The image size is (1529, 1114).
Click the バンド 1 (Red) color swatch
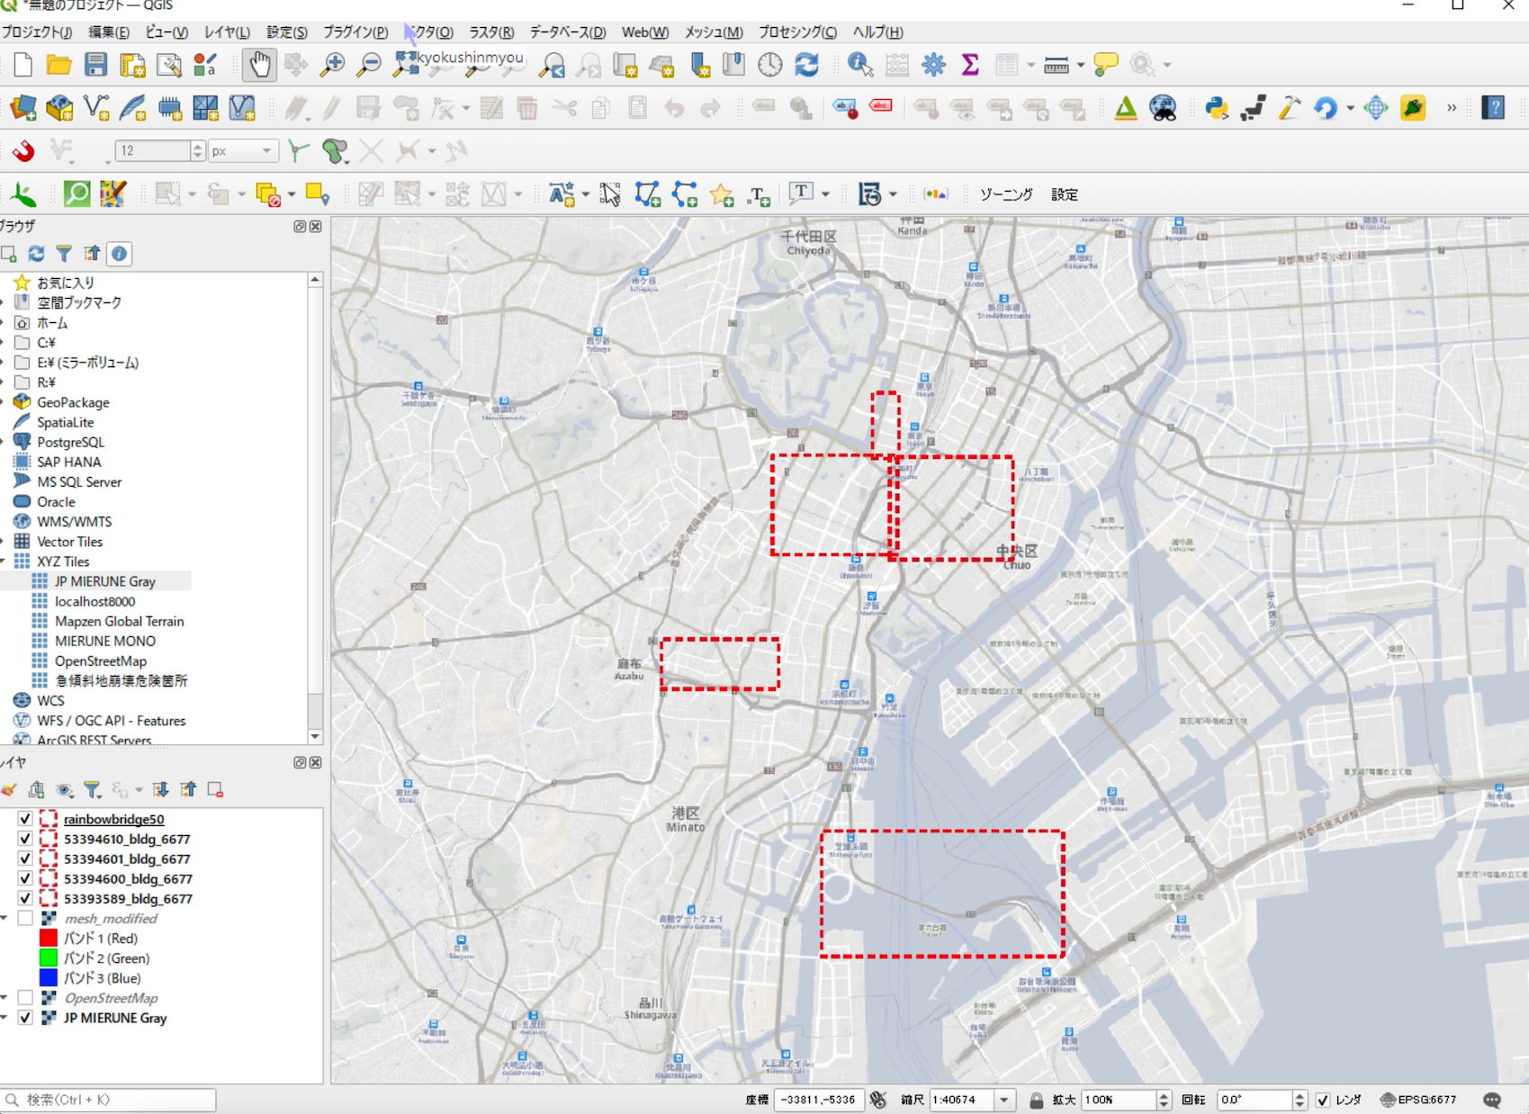pyautogui.click(x=49, y=938)
